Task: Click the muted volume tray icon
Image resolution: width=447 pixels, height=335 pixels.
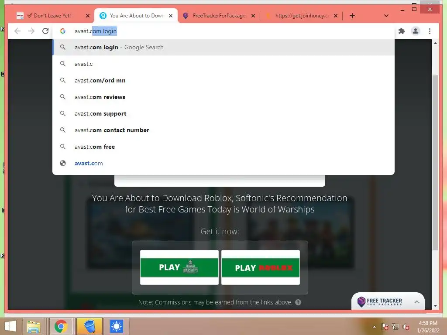Action: tap(406, 327)
